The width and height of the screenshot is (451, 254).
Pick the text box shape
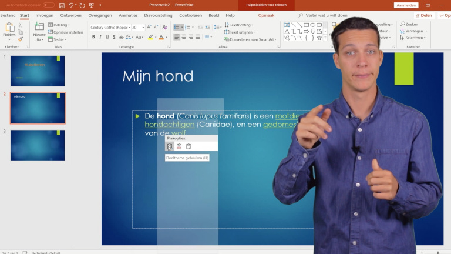pos(287,25)
